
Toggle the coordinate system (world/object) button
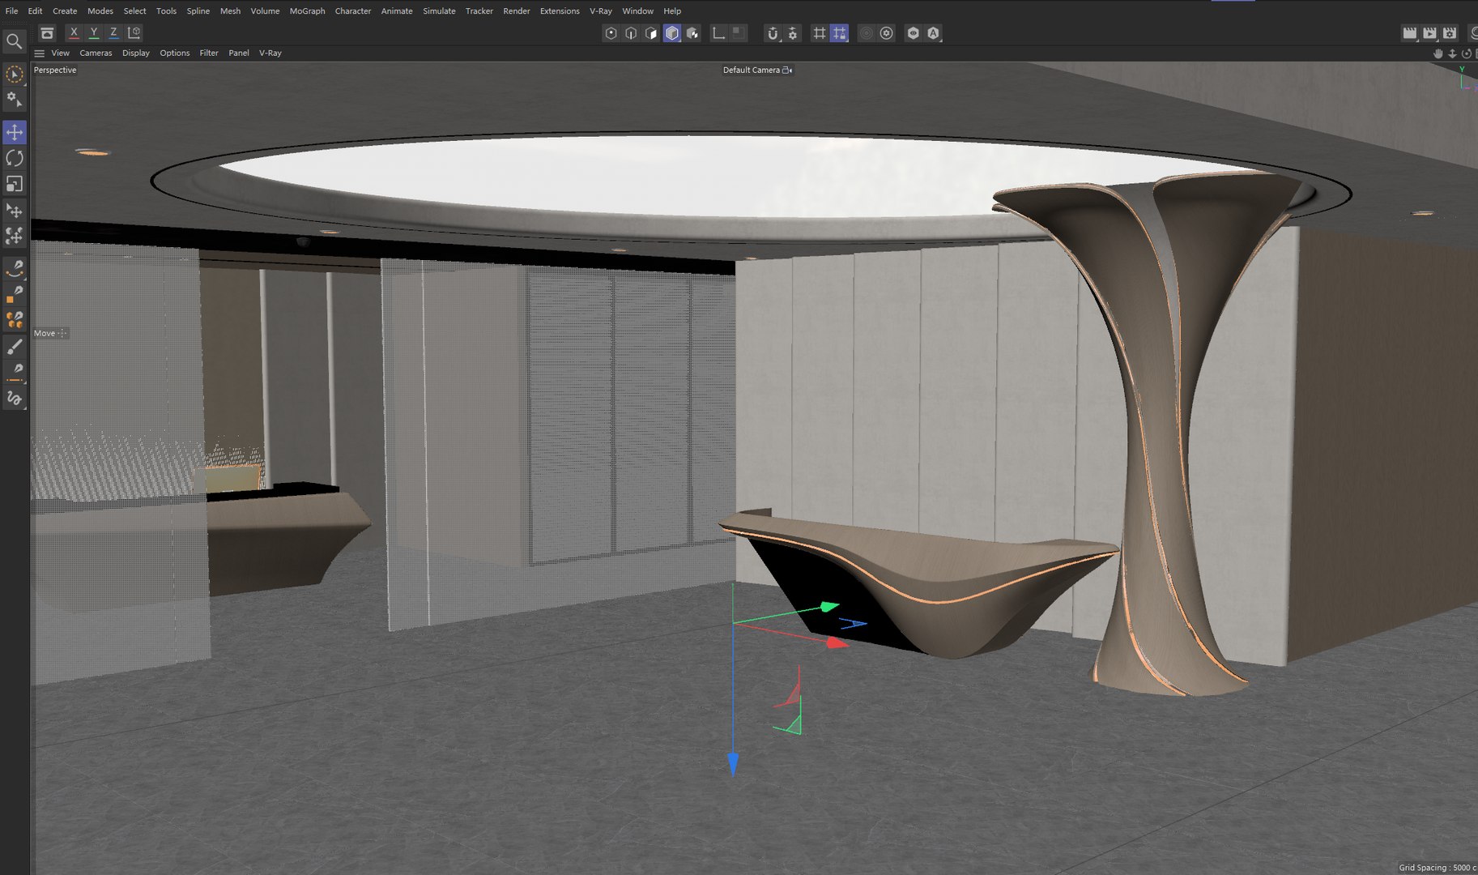tap(134, 32)
